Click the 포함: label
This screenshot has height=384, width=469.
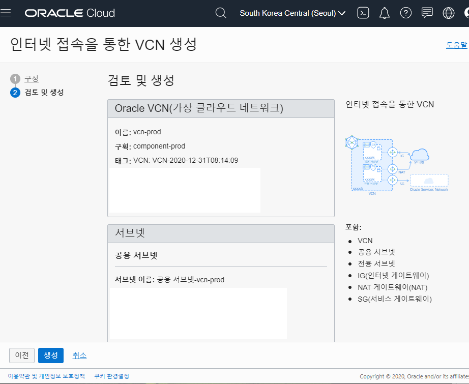point(353,227)
